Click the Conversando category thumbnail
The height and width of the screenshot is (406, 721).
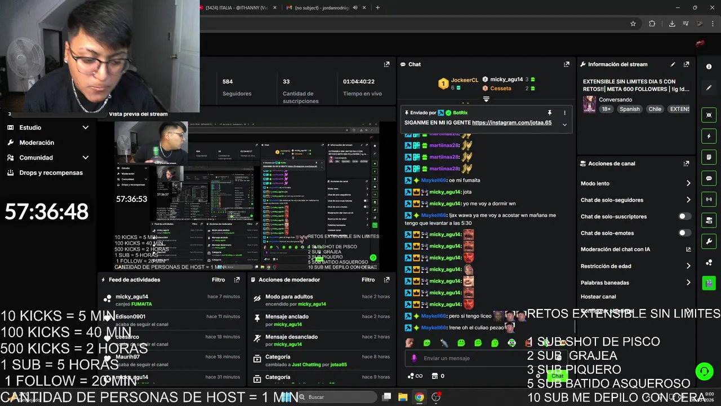(x=589, y=104)
